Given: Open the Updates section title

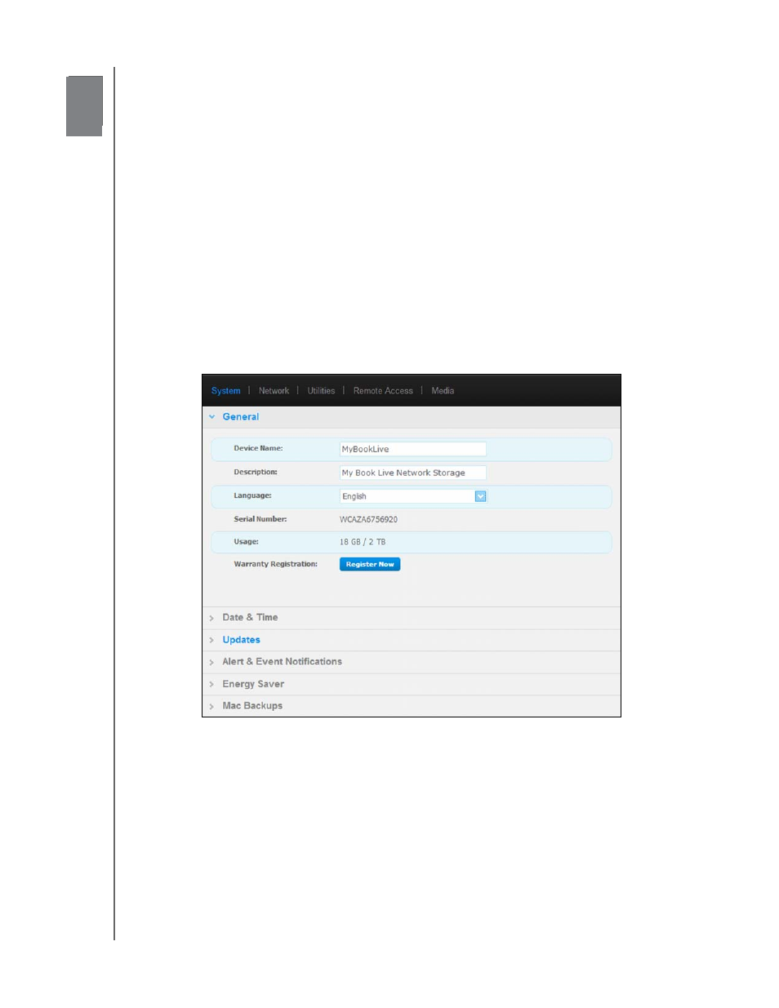Looking at the screenshot, I should click(x=241, y=640).
